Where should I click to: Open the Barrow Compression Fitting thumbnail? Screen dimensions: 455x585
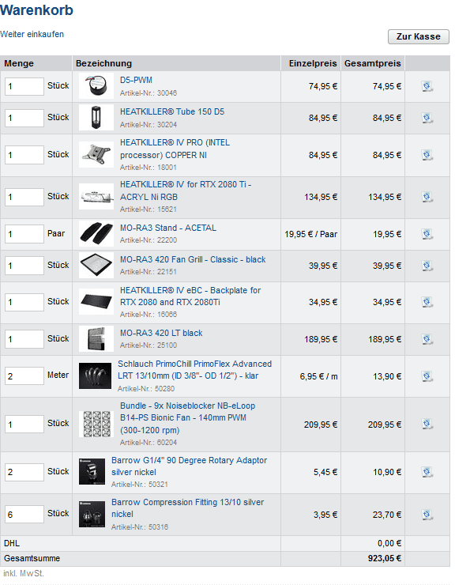pyautogui.click(x=92, y=515)
